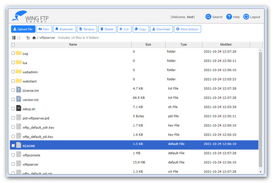Tick the checkbox for Log folder
273x183 pixels.
(x=13, y=53)
